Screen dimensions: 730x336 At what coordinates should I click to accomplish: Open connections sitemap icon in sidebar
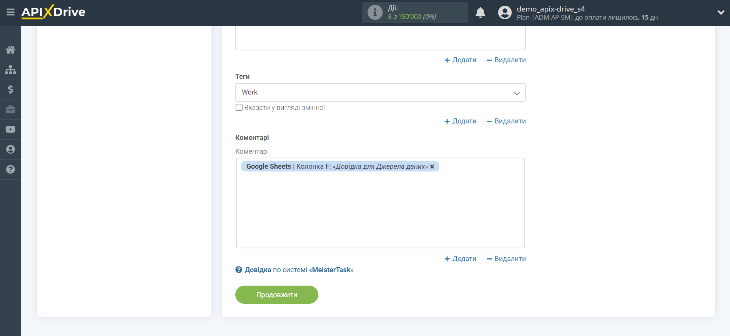[10, 70]
